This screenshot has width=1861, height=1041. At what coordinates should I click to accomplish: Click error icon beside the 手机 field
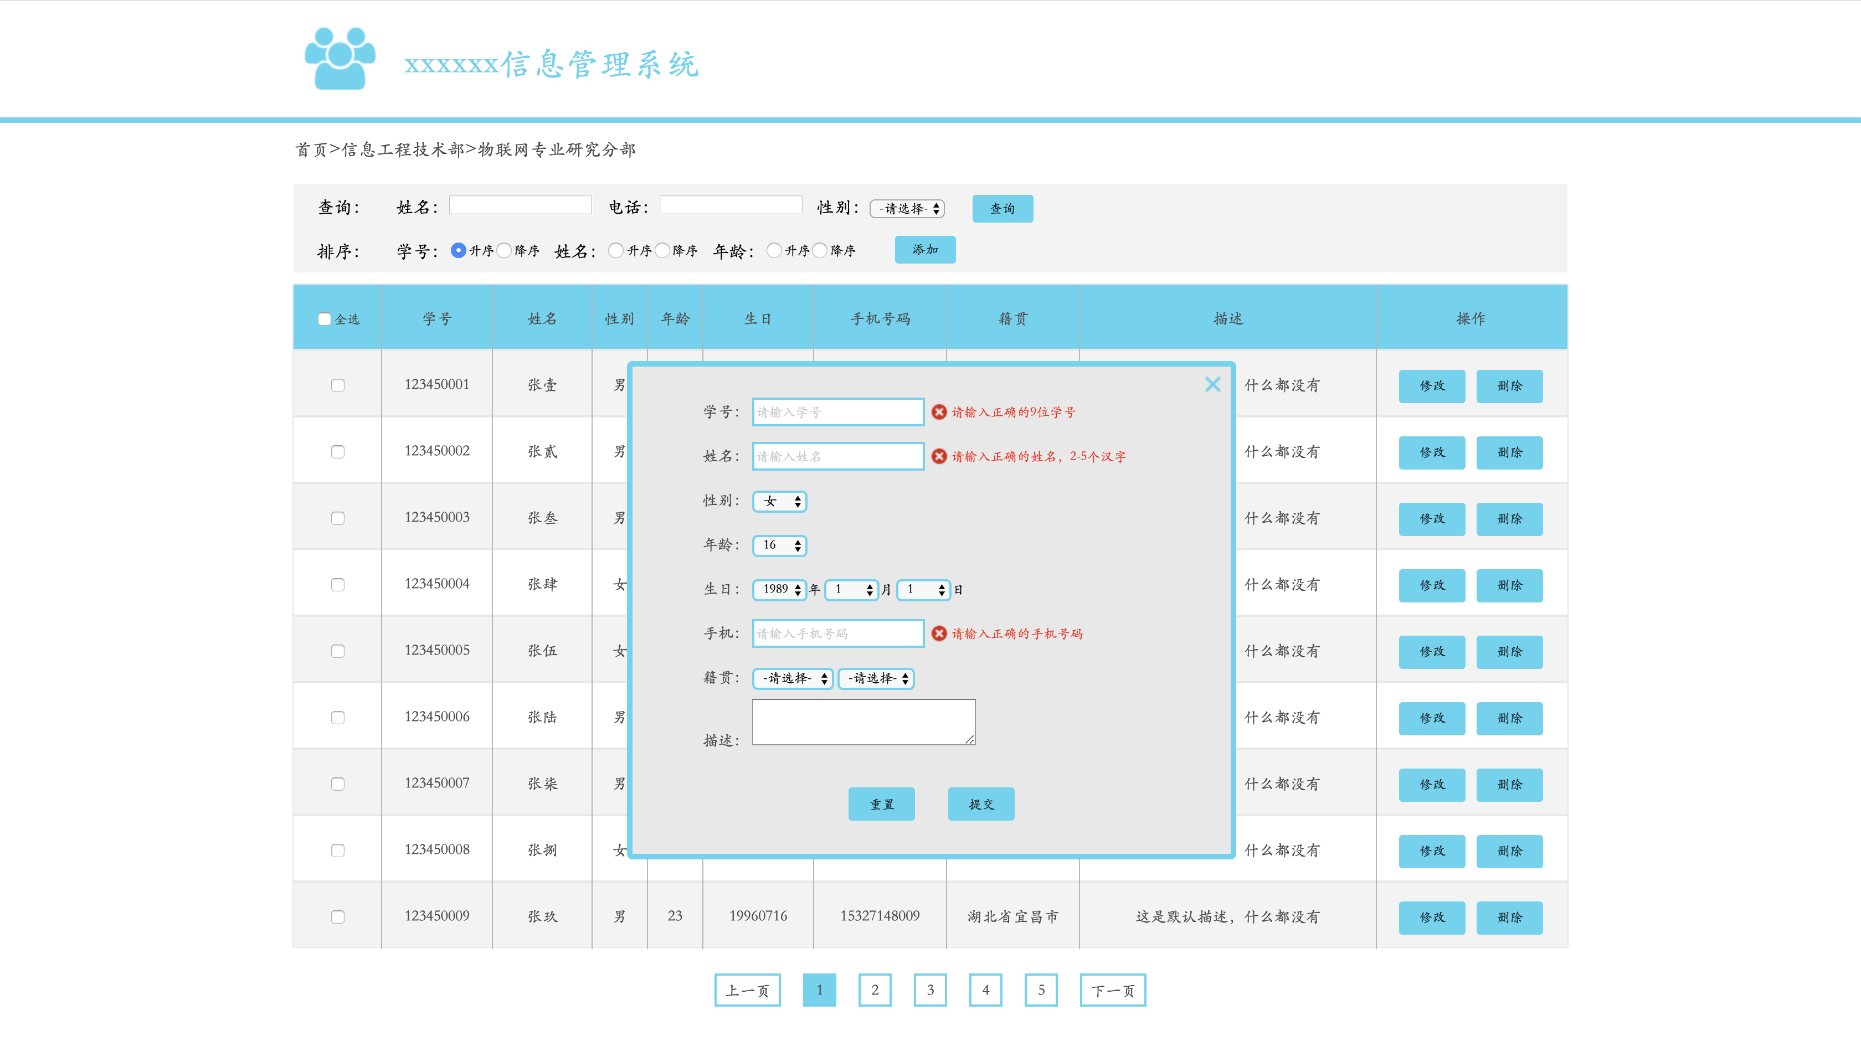pos(938,633)
